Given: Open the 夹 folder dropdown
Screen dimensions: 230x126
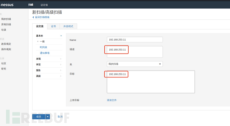Looking at the screenshot, I should click(135, 64).
